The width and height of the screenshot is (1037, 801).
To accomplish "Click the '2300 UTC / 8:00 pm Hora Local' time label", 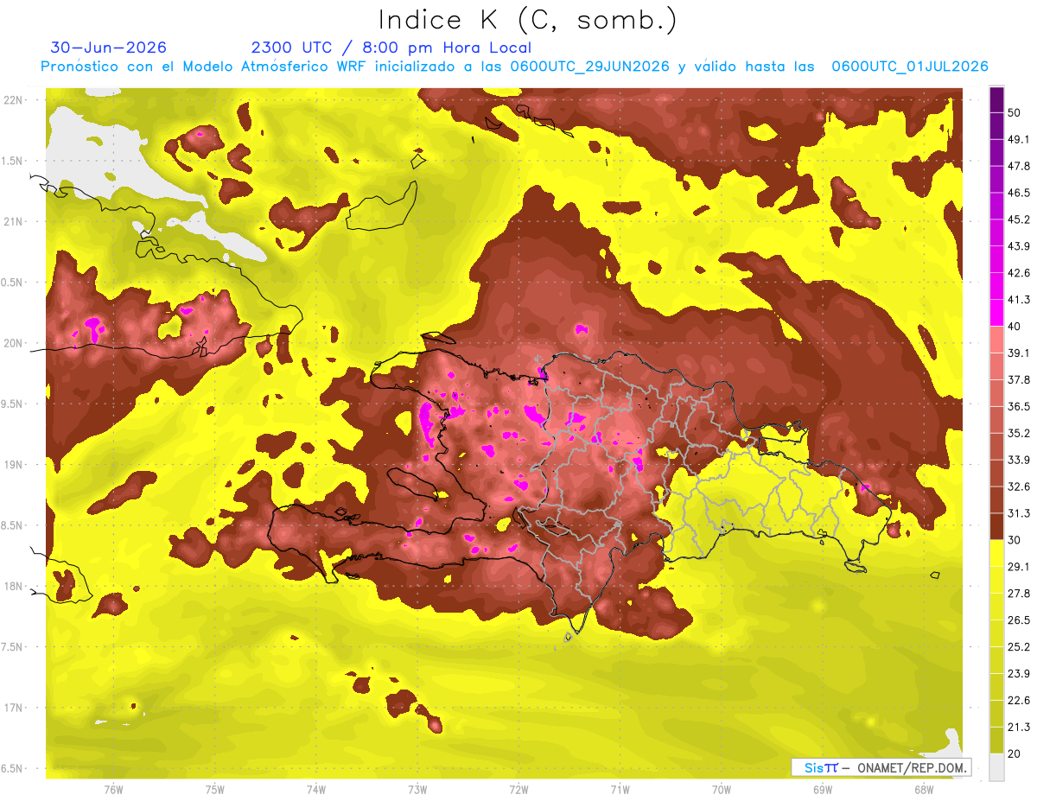I will (x=391, y=48).
